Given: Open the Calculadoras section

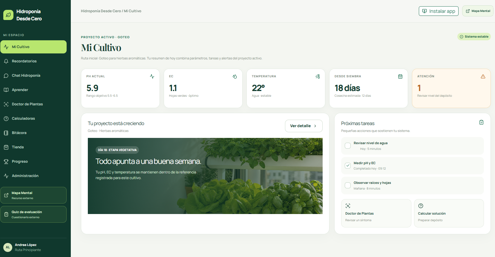Looking at the screenshot, I should [x=33, y=119].
